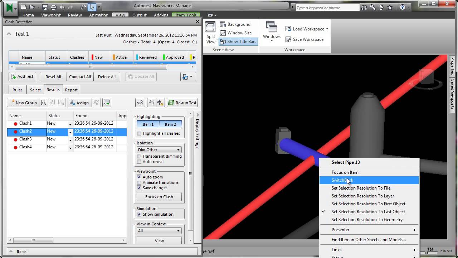The image size is (458, 258).
Task: Click the Reset undo-arrow icon in Results toolbar
Action: 151,103
